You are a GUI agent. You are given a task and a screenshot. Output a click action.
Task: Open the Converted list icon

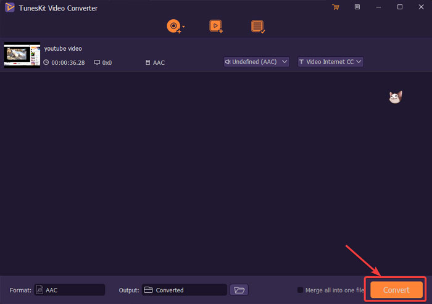coord(258,27)
